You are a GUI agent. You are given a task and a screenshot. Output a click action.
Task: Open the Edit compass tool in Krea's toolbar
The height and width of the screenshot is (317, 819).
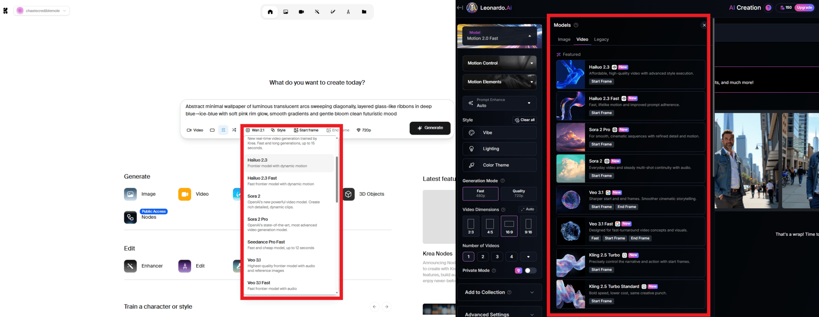click(x=348, y=12)
